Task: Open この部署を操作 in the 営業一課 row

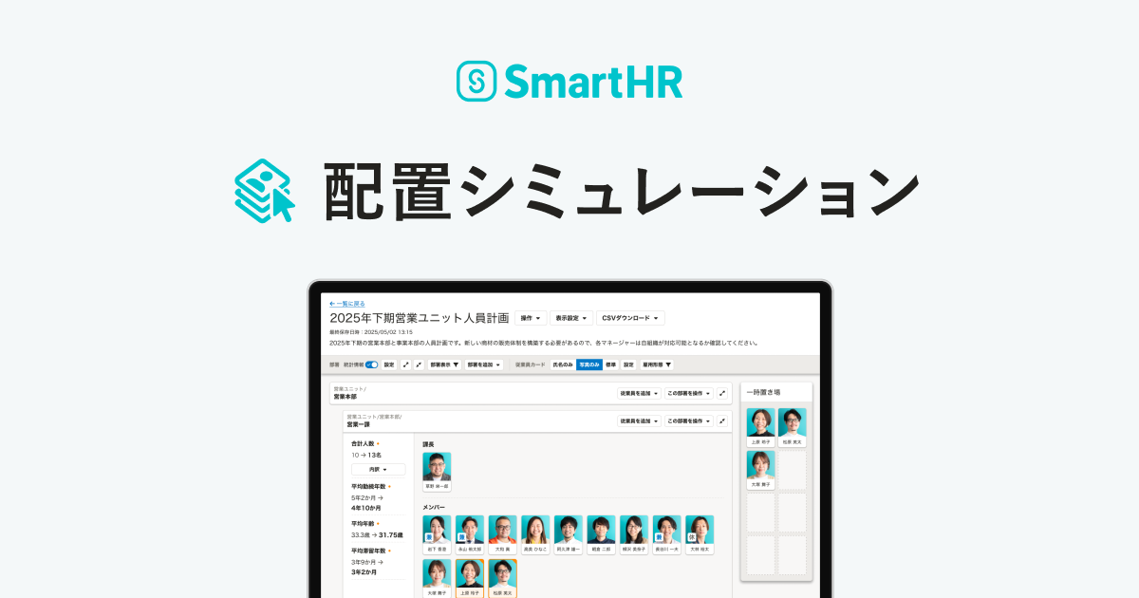Action: [689, 420]
